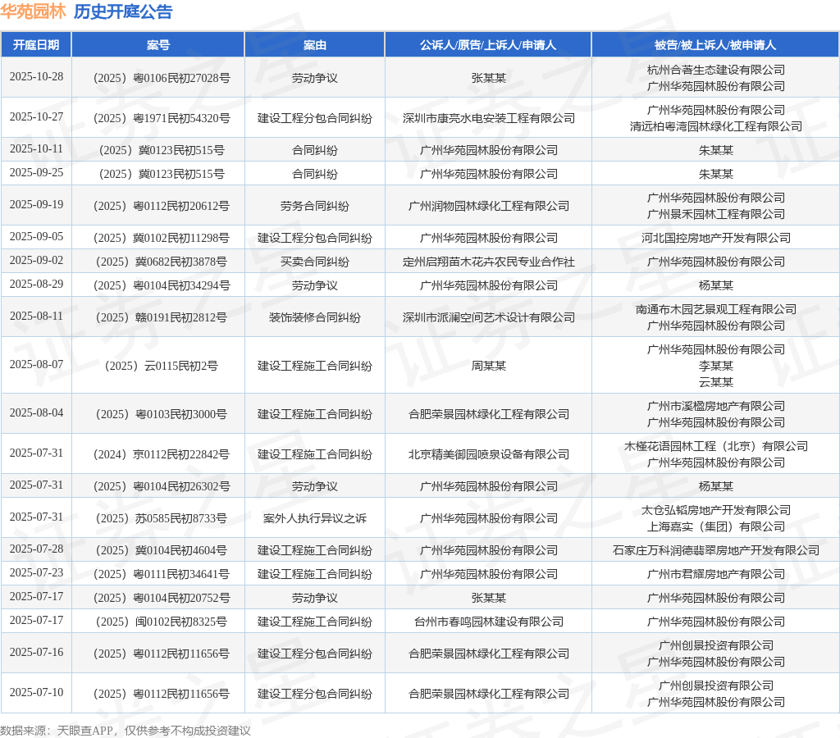The width and height of the screenshot is (840, 738).
Task: Click cause 劳务合同纠纷
Action: [x=314, y=206]
